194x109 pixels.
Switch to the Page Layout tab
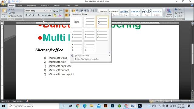(x=32, y=5)
